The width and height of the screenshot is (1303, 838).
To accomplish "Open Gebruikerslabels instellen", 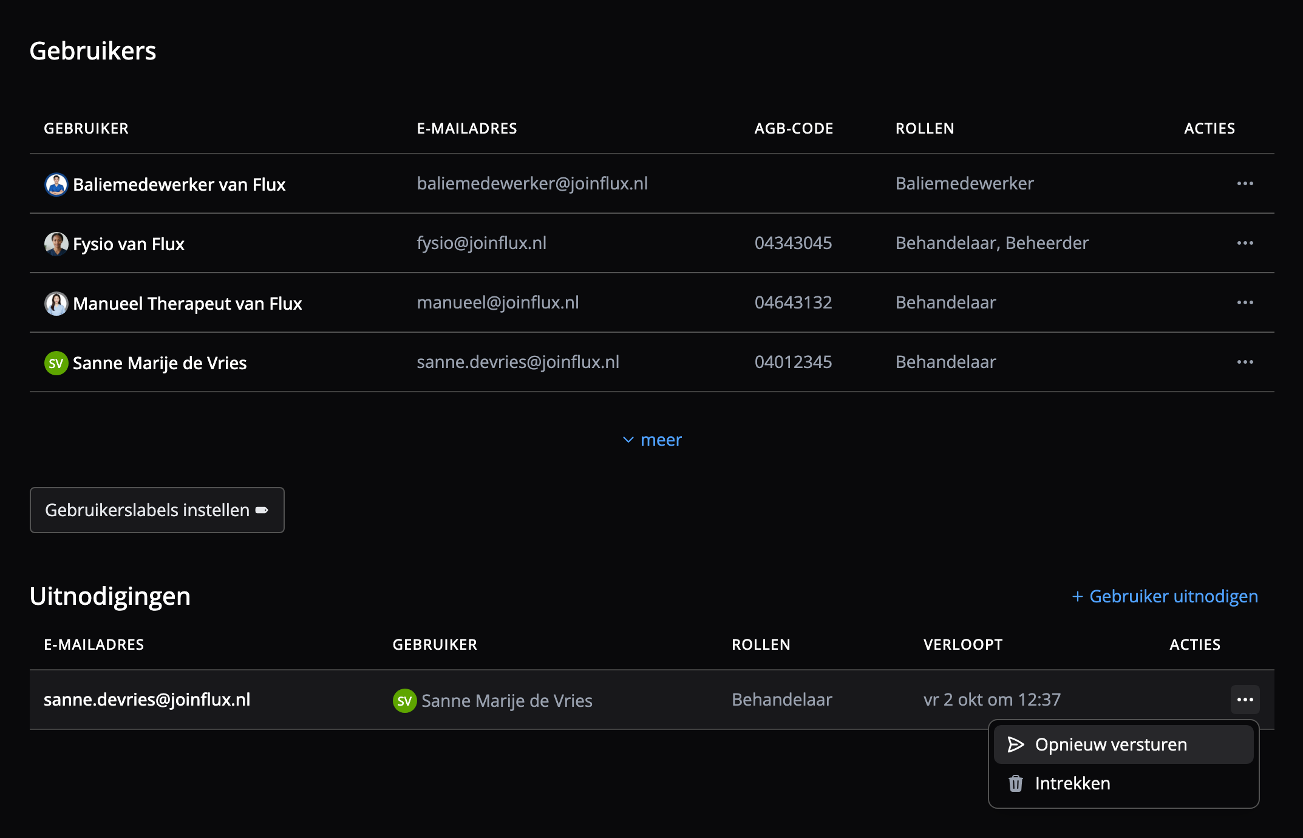I will coord(157,510).
